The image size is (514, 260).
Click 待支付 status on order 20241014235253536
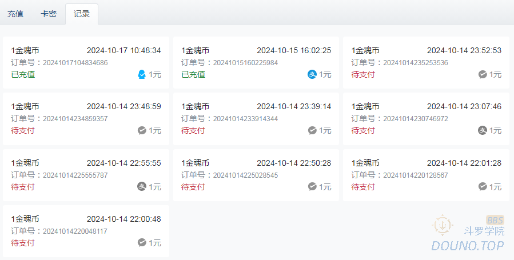tap(363, 74)
